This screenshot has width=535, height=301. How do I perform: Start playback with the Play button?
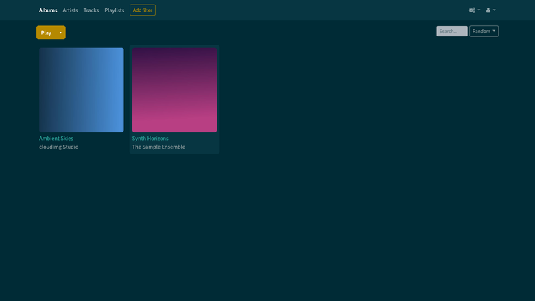46,32
